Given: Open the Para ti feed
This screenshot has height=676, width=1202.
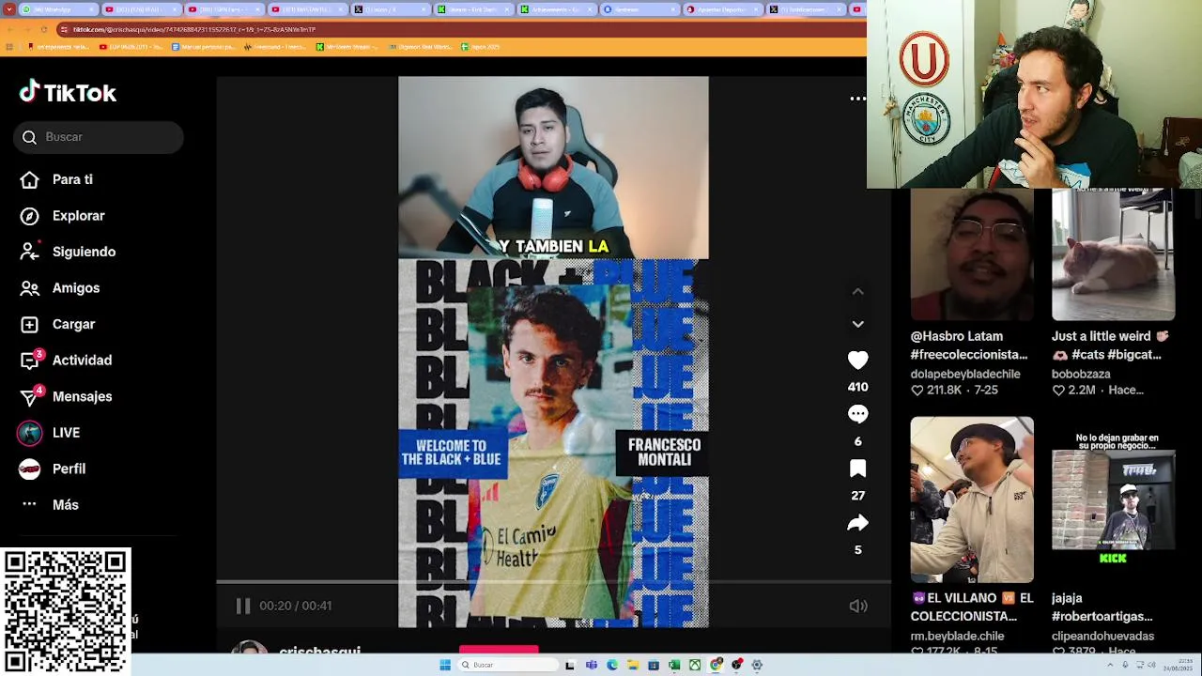Looking at the screenshot, I should point(72,179).
